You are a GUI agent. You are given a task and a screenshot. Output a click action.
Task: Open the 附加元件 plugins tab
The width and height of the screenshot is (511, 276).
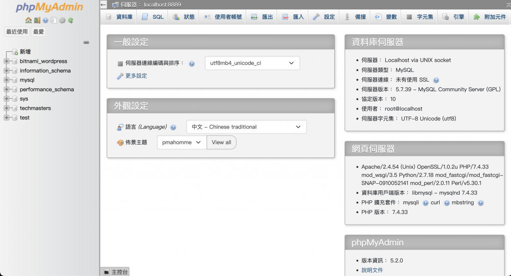pyautogui.click(x=490, y=17)
